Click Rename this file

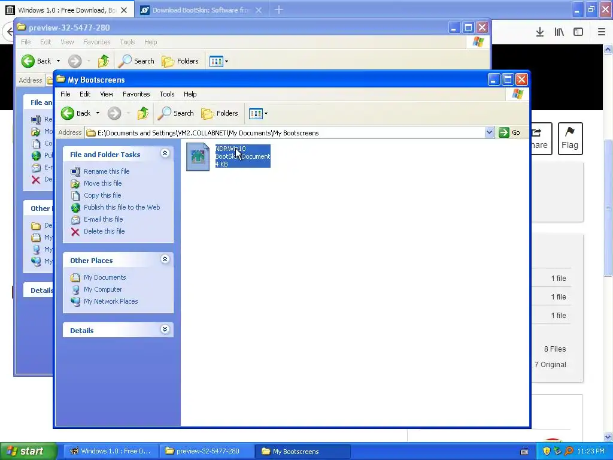coord(107,171)
